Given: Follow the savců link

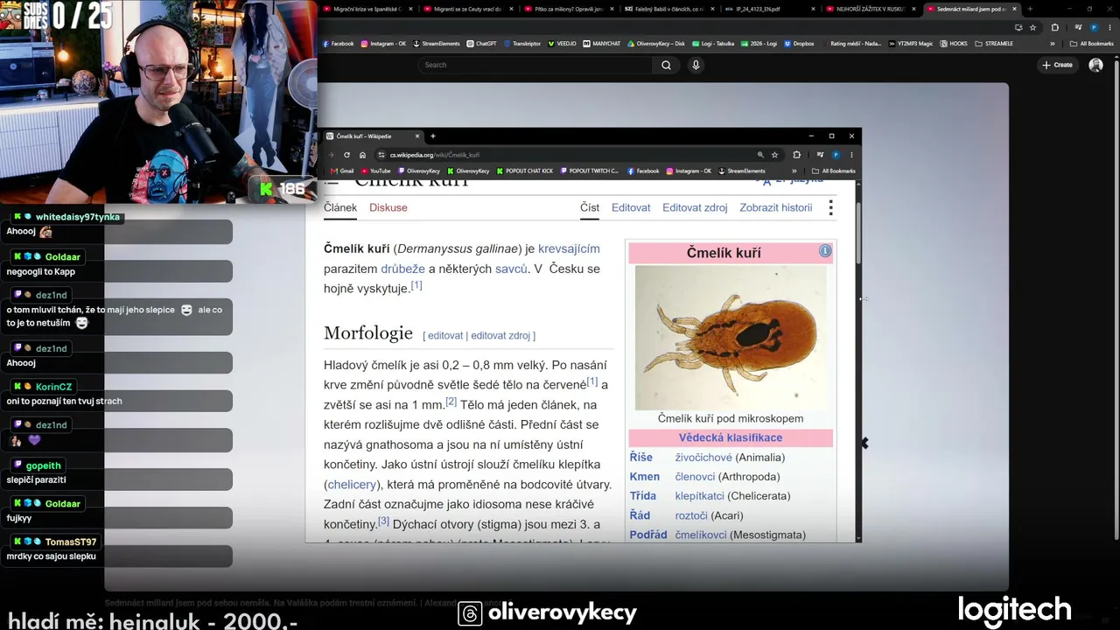Looking at the screenshot, I should [x=511, y=269].
